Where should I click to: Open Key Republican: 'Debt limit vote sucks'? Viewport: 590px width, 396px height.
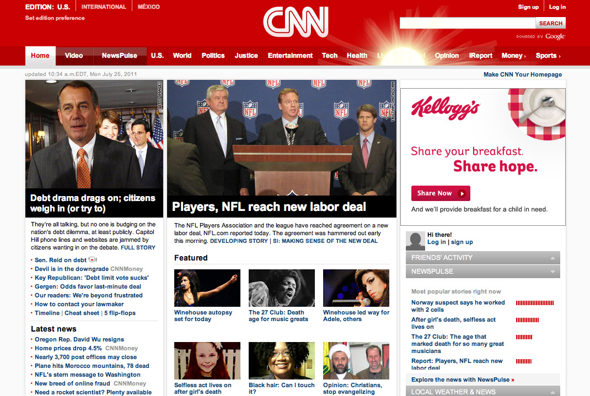click(92, 278)
